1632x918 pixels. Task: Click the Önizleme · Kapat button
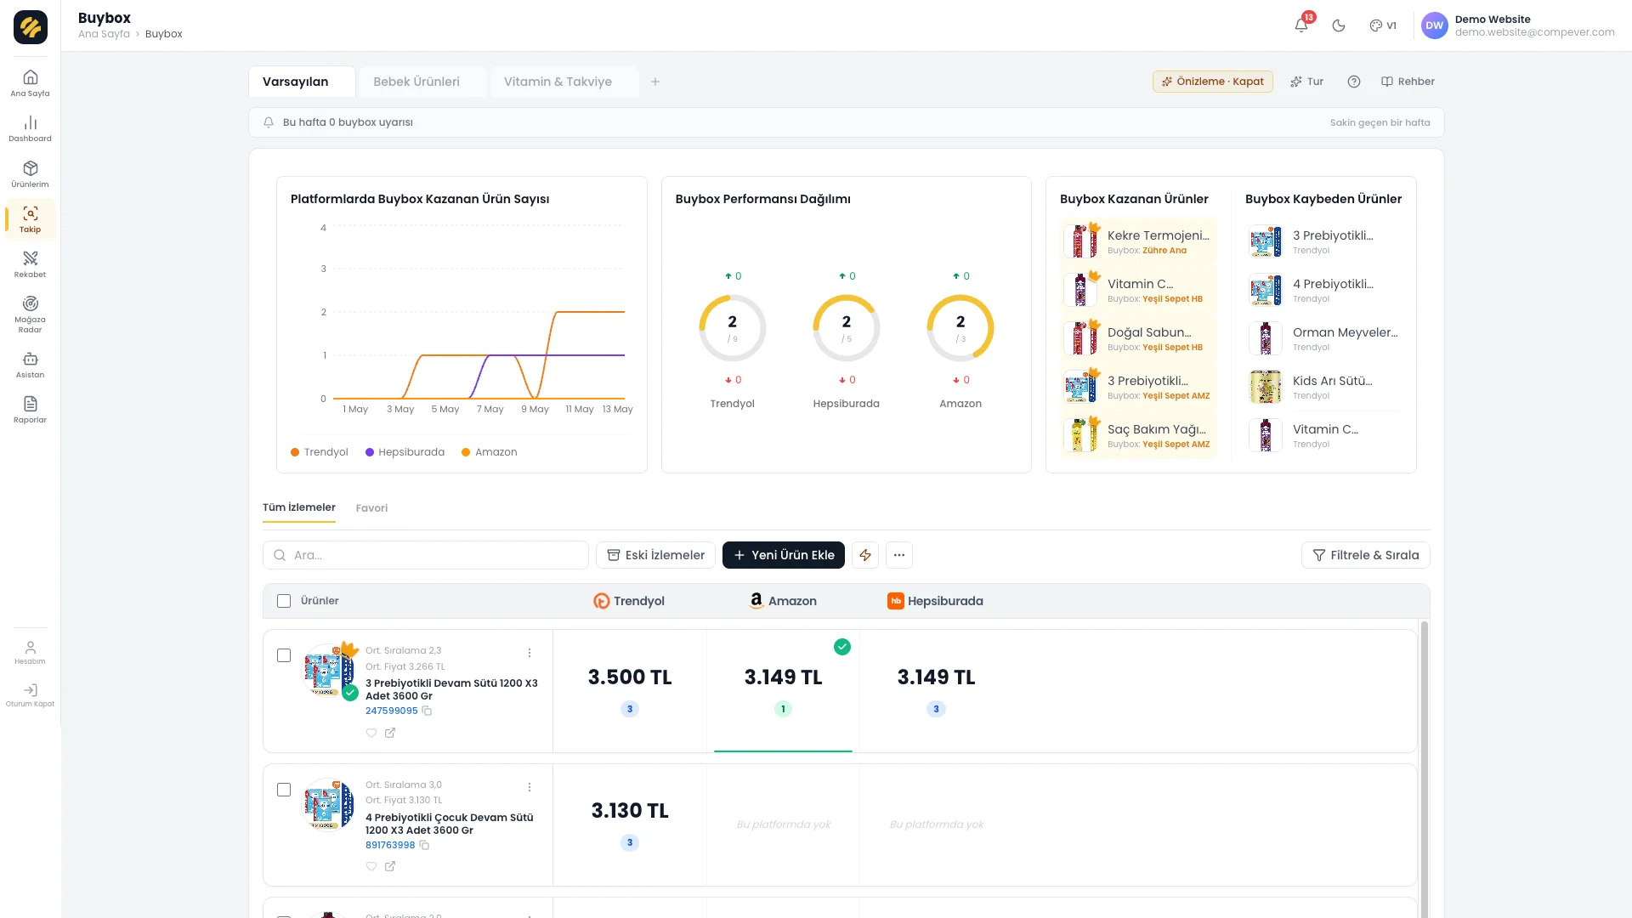coord(1213,82)
